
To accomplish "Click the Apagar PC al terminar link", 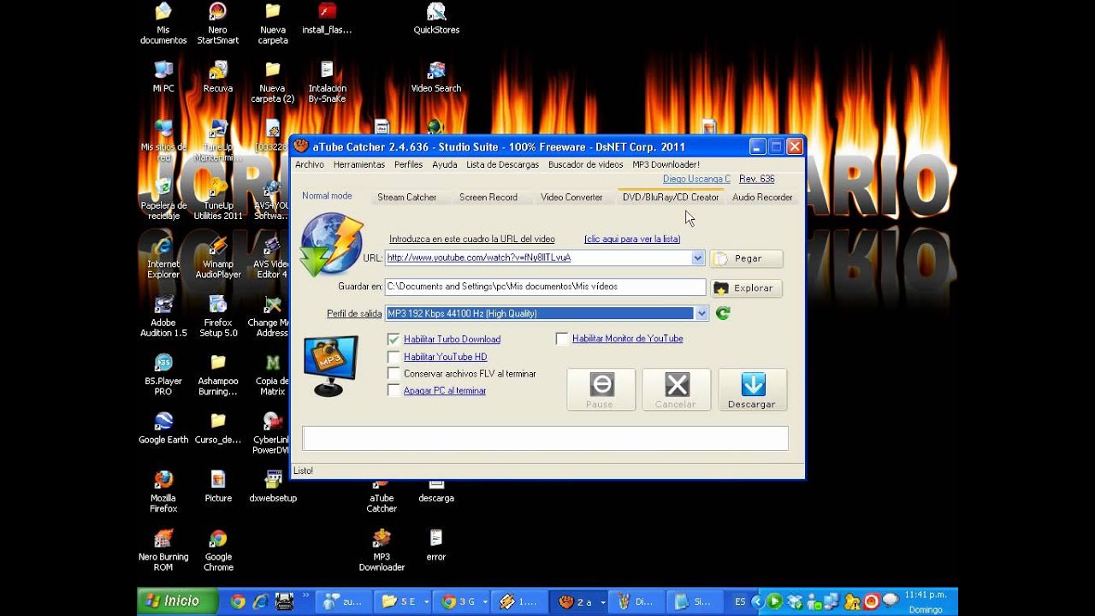I will tap(445, 391).
